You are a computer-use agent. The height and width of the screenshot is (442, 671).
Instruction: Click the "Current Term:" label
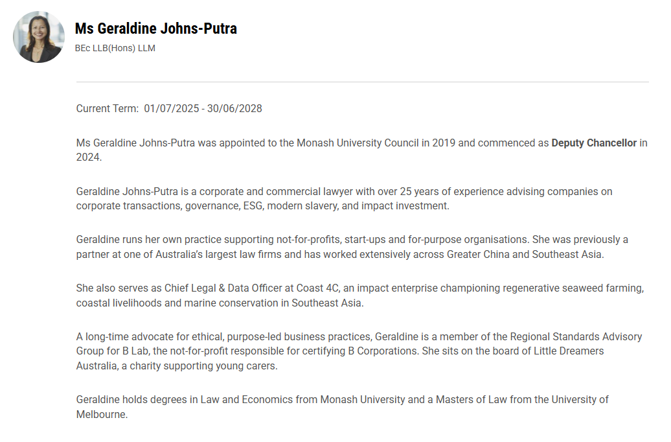[108, 108]
